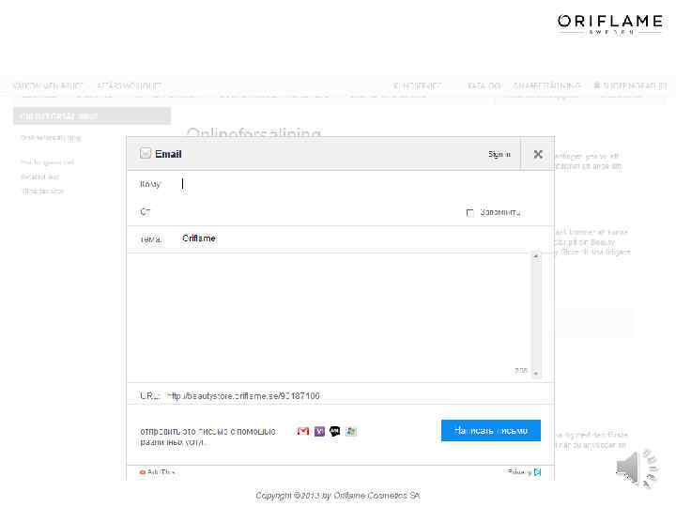
Task: Click the message area scrollbar down arrow
Action: pyautogui.click(x=536, y=374)
